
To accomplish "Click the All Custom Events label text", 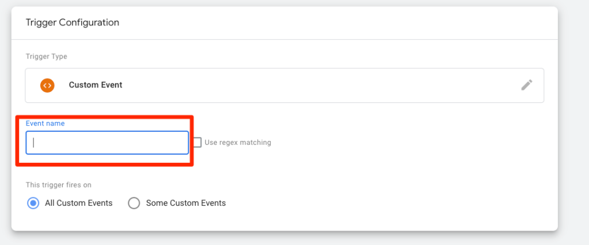I will pos(79,203).
